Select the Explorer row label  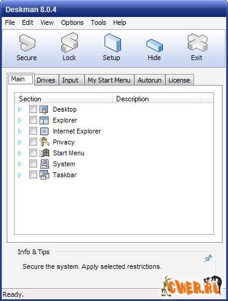(65, 120)
